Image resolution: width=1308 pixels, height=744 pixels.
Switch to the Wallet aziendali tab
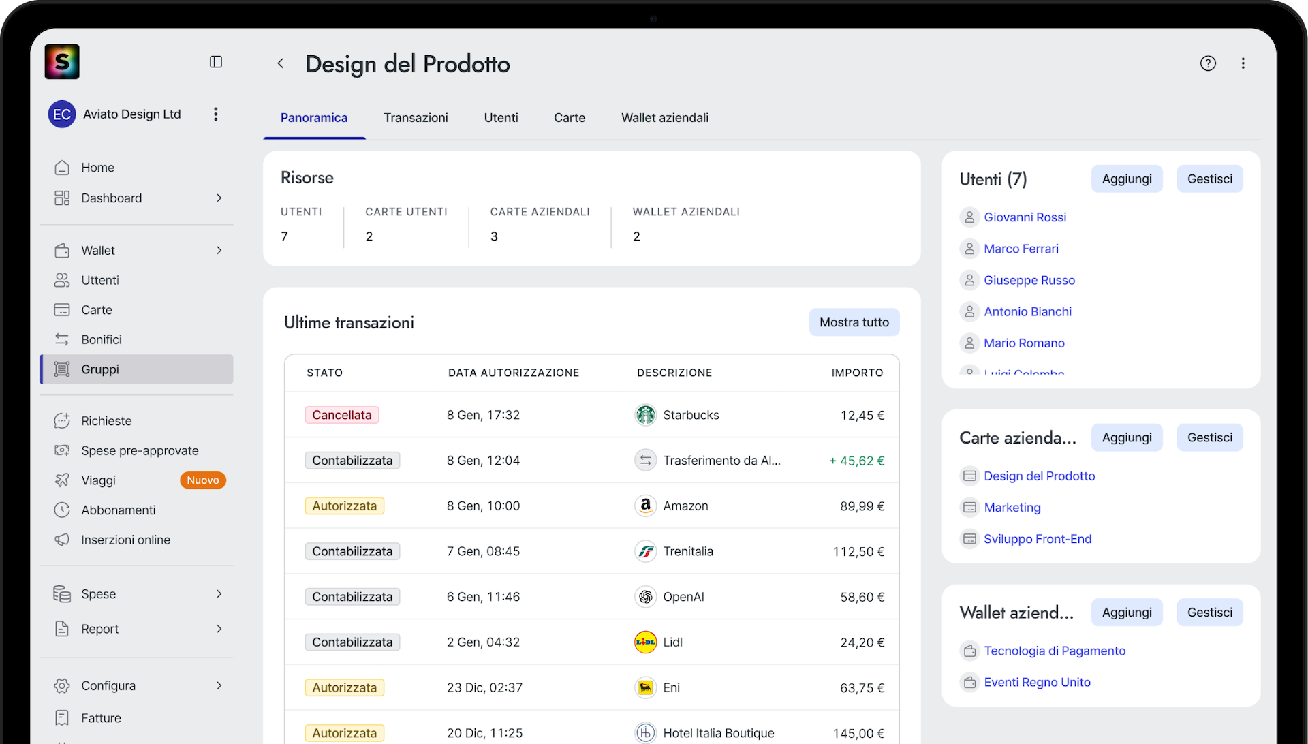[x=664, y=118]
